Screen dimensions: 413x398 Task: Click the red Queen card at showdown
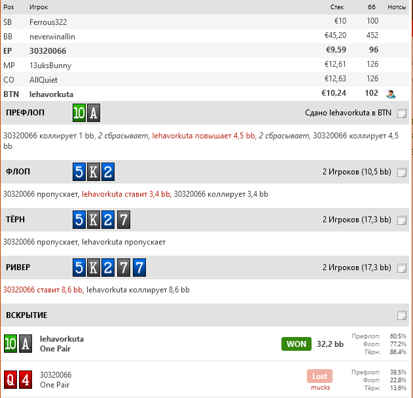10,379
